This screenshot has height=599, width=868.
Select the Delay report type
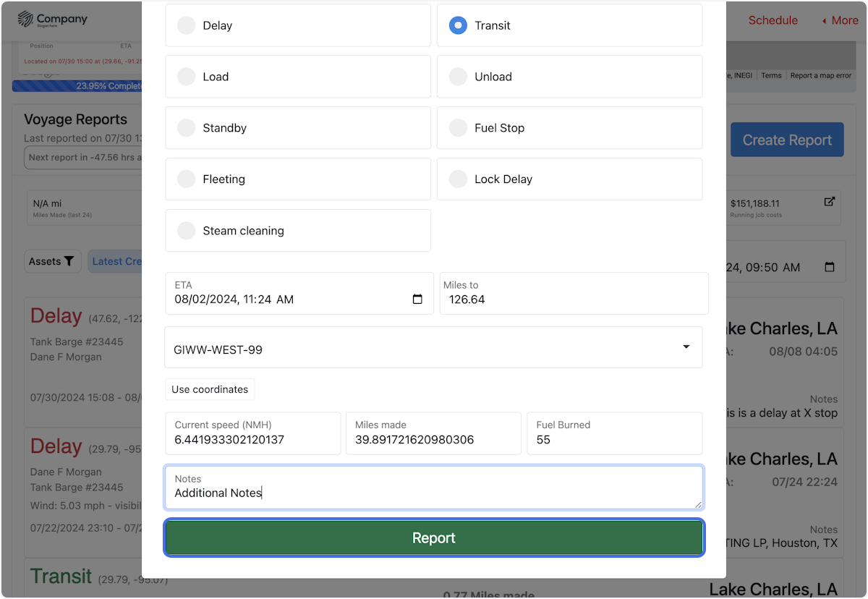186,25
